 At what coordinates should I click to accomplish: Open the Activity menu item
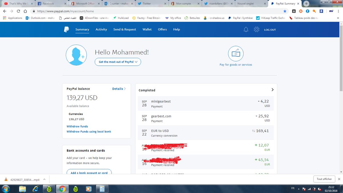click(x=101, y=29)
